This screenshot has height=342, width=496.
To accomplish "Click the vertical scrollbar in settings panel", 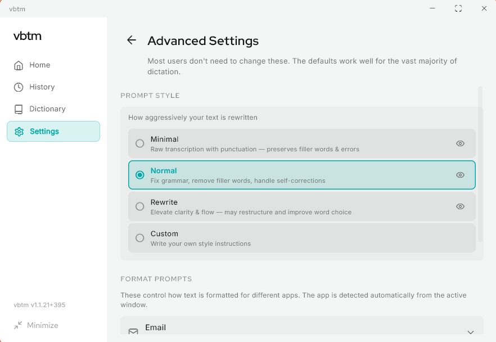I will click(480, 164).
